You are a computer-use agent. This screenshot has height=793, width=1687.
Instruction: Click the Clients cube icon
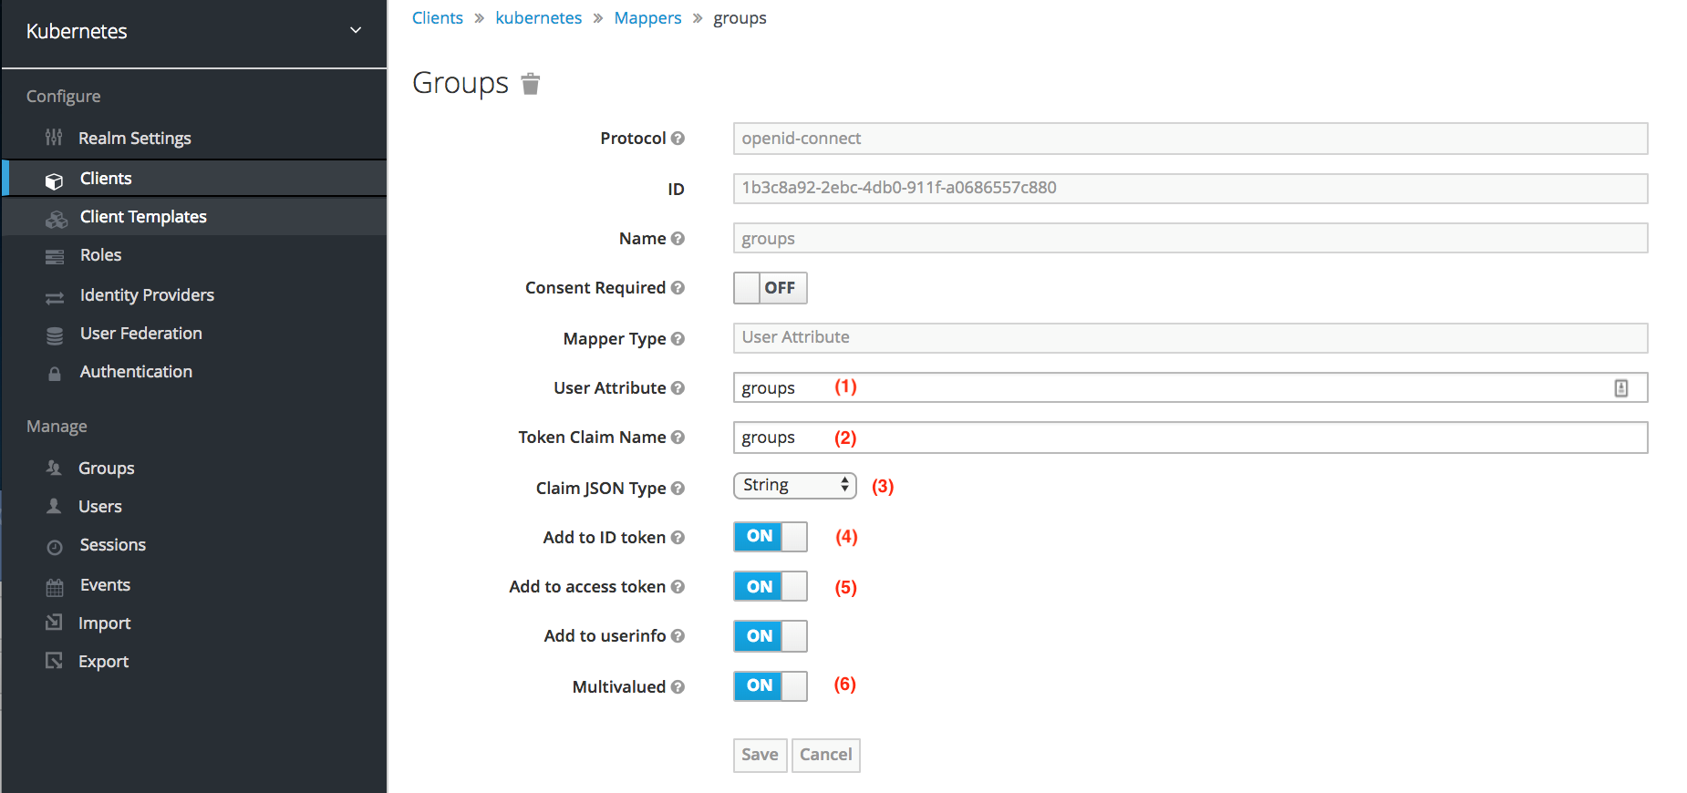55,180
